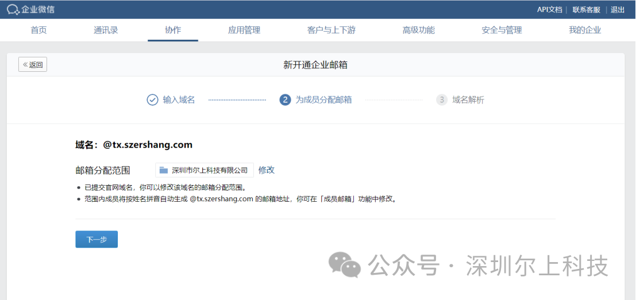Click 修改 link to change the range
This screenshot has width=636, height=300.
pos(267,170)
